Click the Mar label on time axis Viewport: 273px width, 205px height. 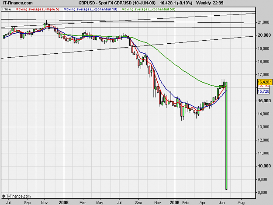(x=83, y=203)
